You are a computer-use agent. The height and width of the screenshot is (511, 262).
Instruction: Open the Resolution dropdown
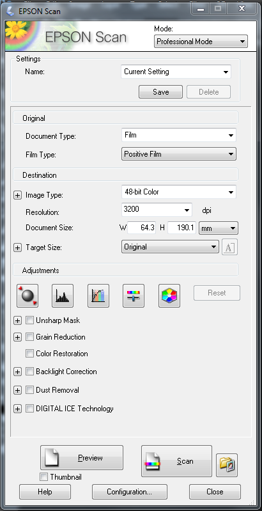pos(157,210)
